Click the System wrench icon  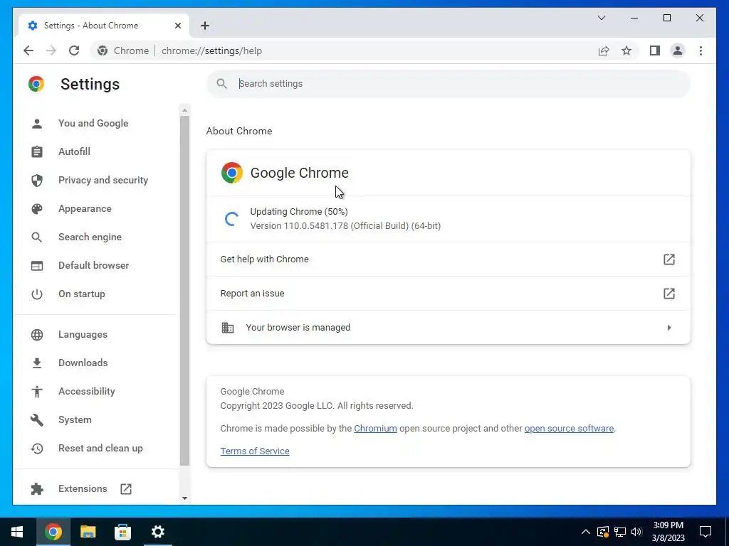click(37, 419)
